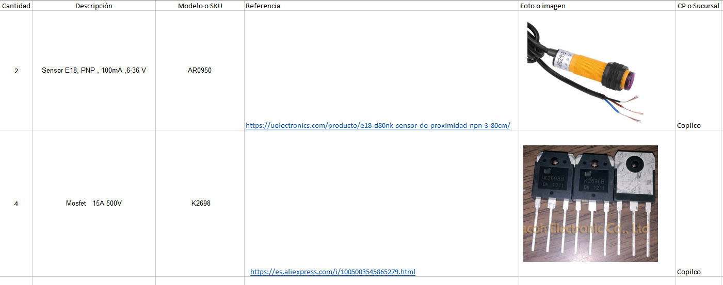This screenshot has width=723, height=285.
Task: Select the cell with quantity 2
Action: (16, 71)
